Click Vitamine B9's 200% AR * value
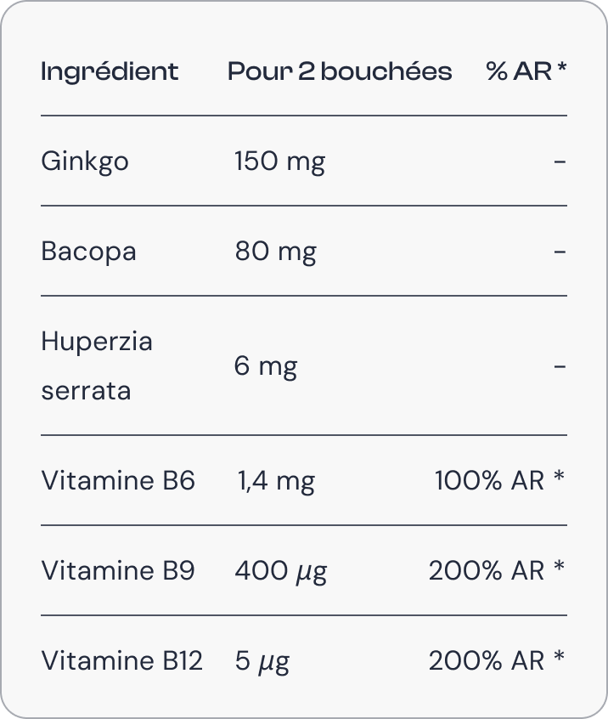 click(x=497, y=570)
